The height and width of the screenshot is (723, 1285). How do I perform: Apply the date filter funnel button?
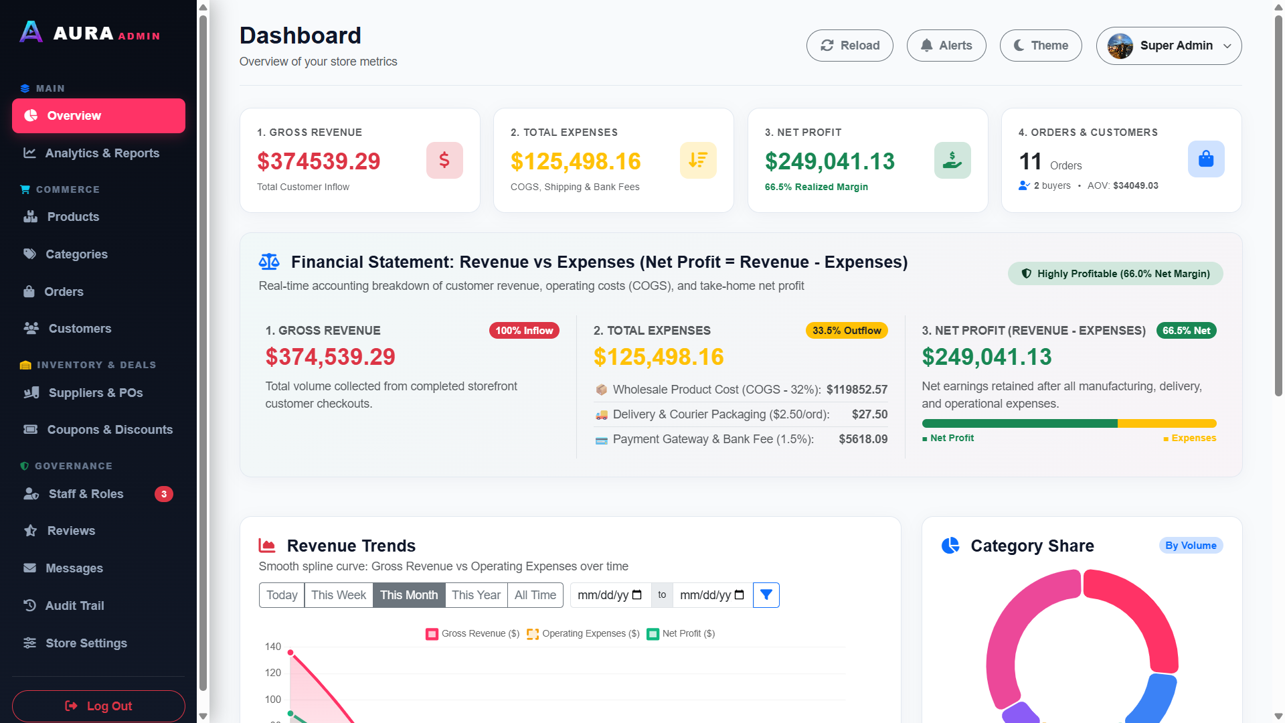pos(766,595)
